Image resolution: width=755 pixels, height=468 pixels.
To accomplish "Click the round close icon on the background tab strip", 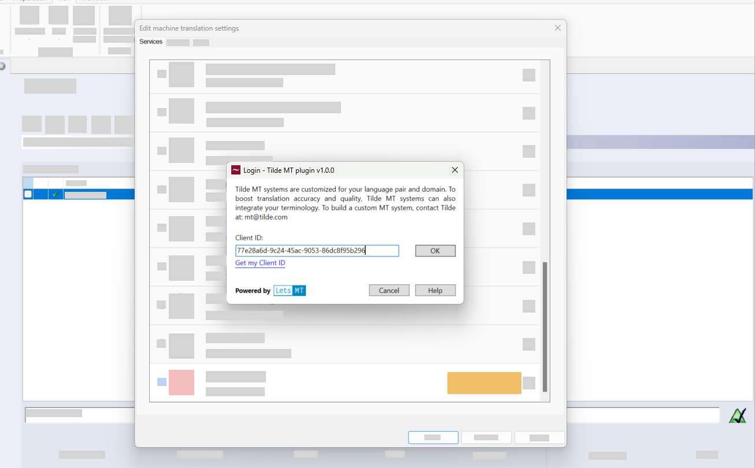I will point(2,66).
